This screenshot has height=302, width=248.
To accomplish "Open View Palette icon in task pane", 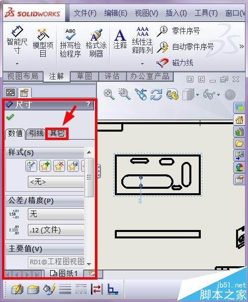I will (239, 155).
